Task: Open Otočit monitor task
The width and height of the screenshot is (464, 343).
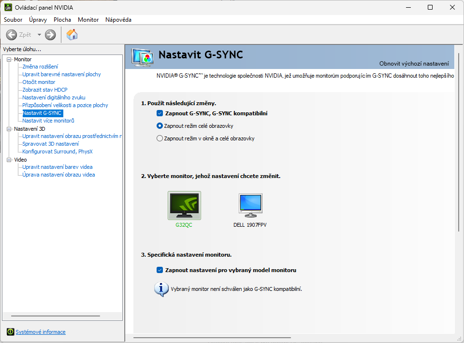Action: point(39,82)
